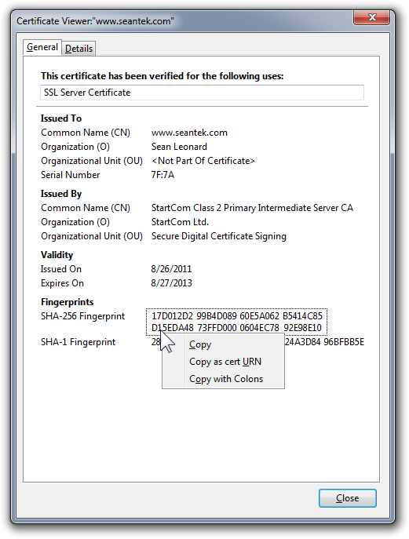409x539 pixels.
Task: Click the Close button
Action: pos(348,498)
